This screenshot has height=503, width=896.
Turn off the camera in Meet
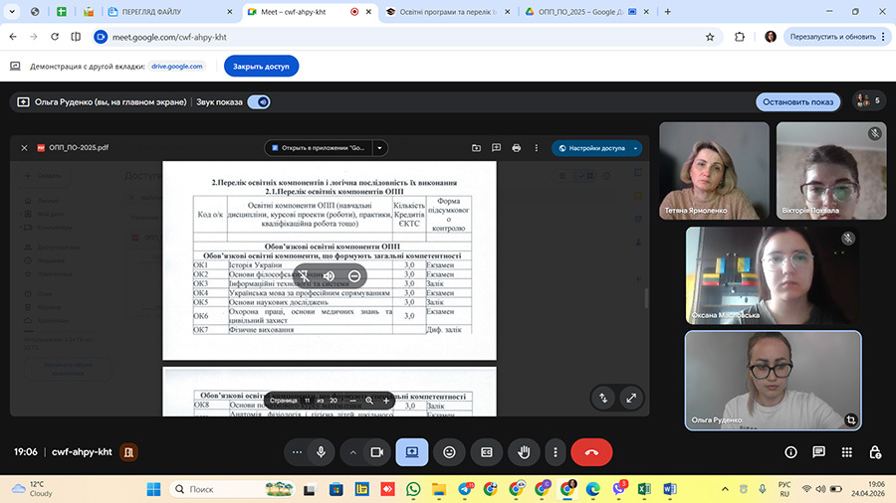coord(376,452)
